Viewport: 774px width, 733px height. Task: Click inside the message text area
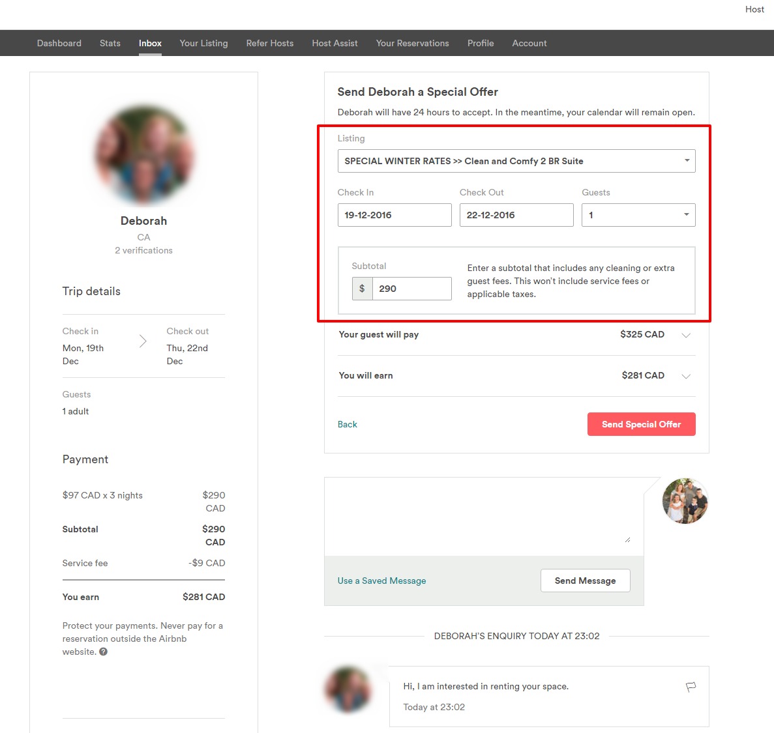pos(483,515)
